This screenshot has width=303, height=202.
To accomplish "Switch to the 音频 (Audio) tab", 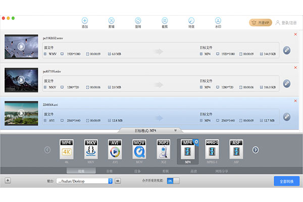I will click(x=109, y=171).
